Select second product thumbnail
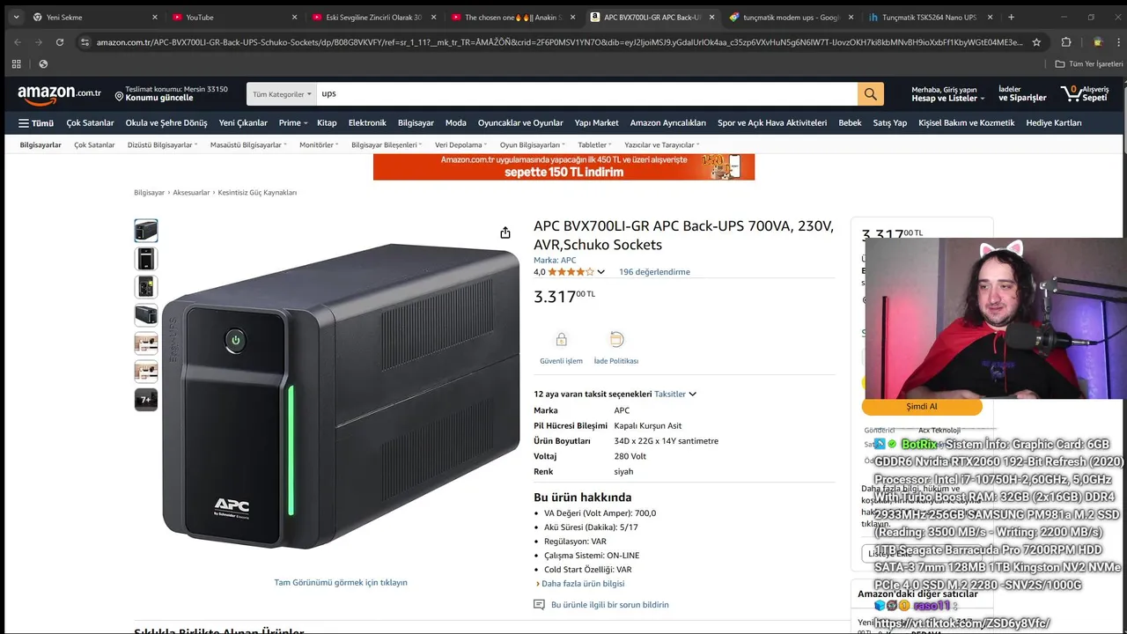Viewport: 1127px width, 634px height. pos(146,259)
